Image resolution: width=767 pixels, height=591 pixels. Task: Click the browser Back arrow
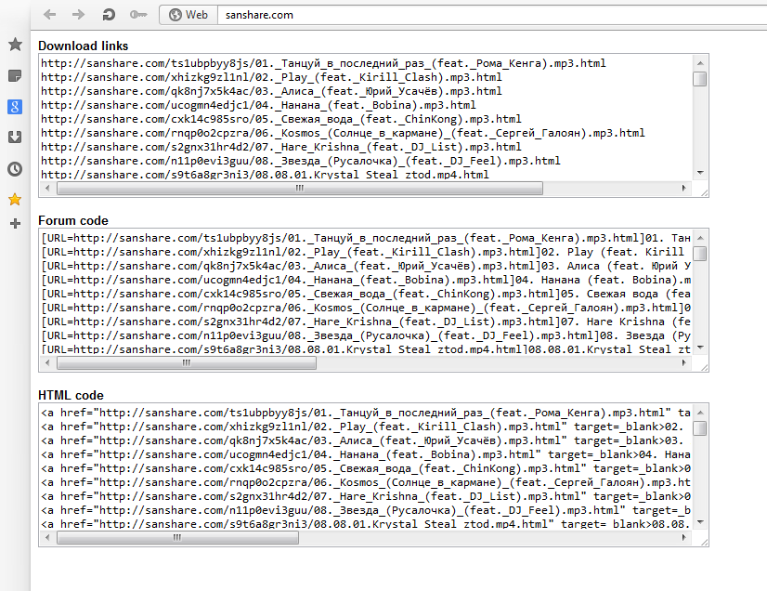[x=49, y=15]
